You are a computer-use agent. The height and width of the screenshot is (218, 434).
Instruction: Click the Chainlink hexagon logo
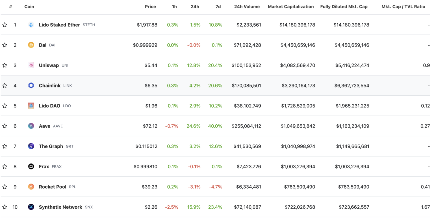(x=31, y=85)
